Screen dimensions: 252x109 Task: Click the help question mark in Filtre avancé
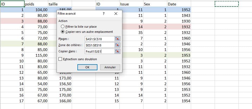click(104, 14)
